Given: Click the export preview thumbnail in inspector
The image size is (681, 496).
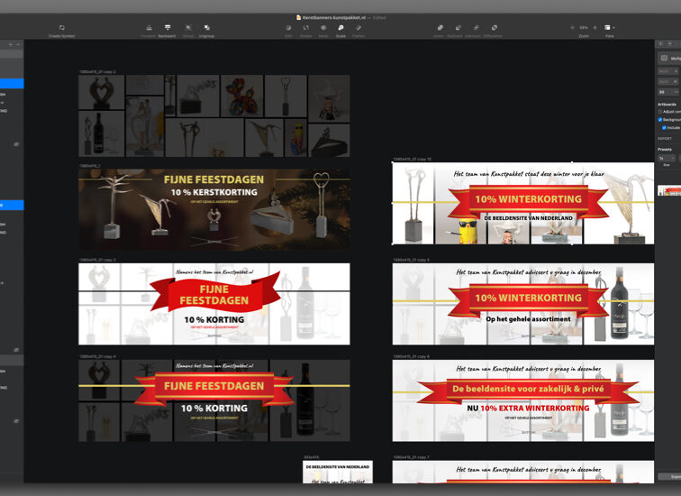Looking at the screenshot, I should pos(669,190).
